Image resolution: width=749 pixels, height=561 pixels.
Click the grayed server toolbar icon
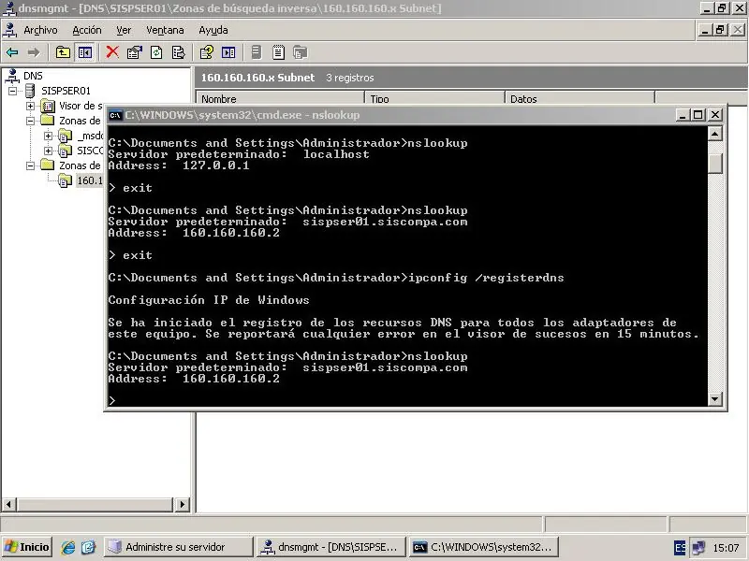click(256, 52)
